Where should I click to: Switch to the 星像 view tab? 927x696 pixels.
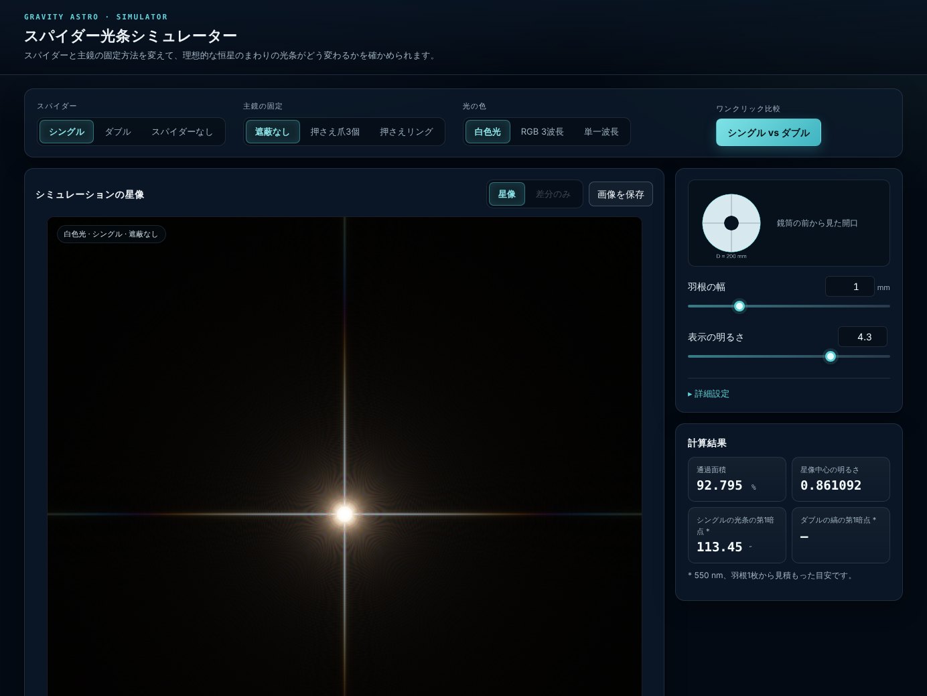point(507,194)
